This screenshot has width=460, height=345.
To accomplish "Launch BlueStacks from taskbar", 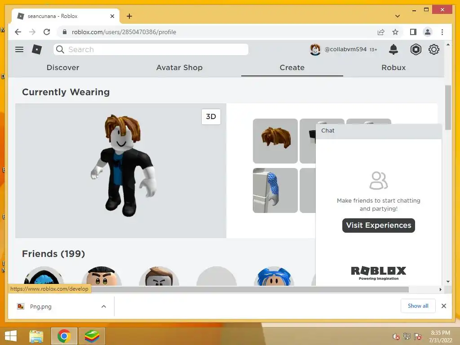I will 92,336.
